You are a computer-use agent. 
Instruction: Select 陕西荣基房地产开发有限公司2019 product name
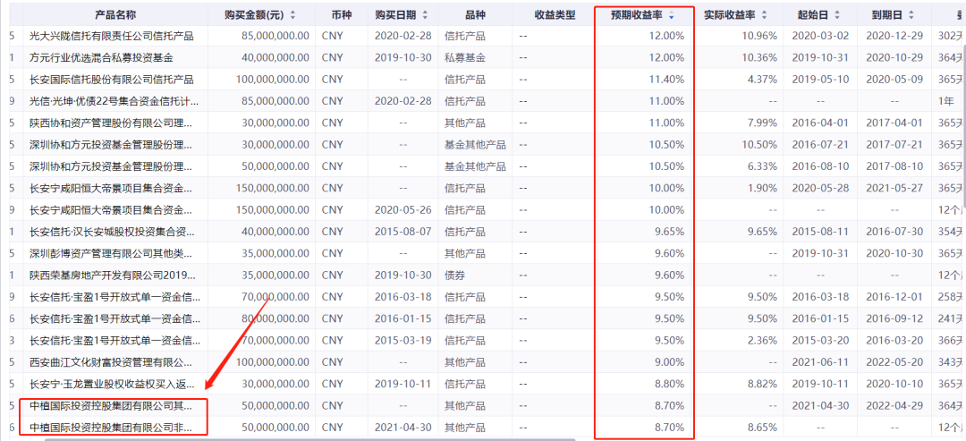pyautogui.click(x=113, y=275)
